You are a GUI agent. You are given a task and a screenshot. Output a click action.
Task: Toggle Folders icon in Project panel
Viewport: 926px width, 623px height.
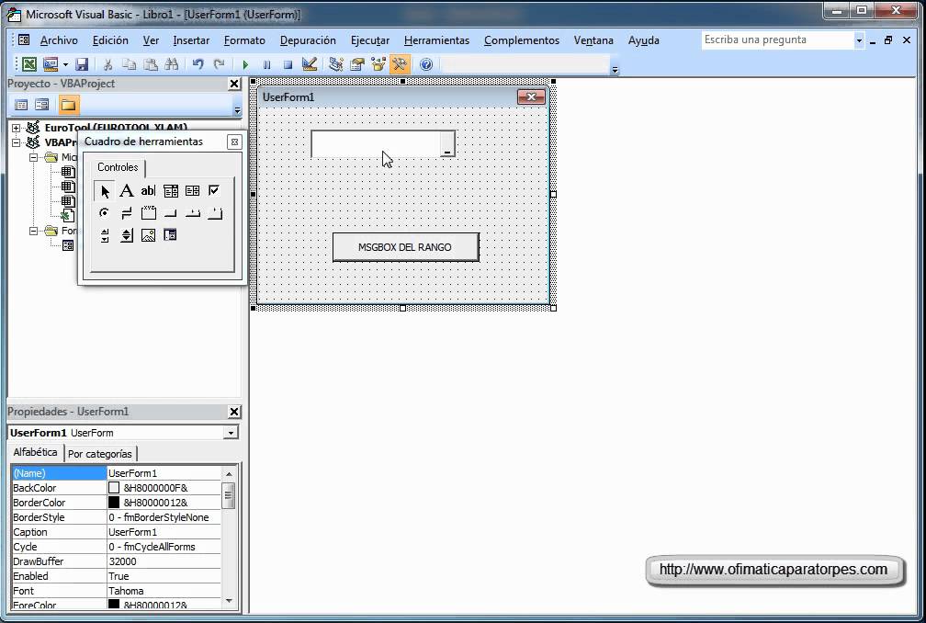coord(68,105)
